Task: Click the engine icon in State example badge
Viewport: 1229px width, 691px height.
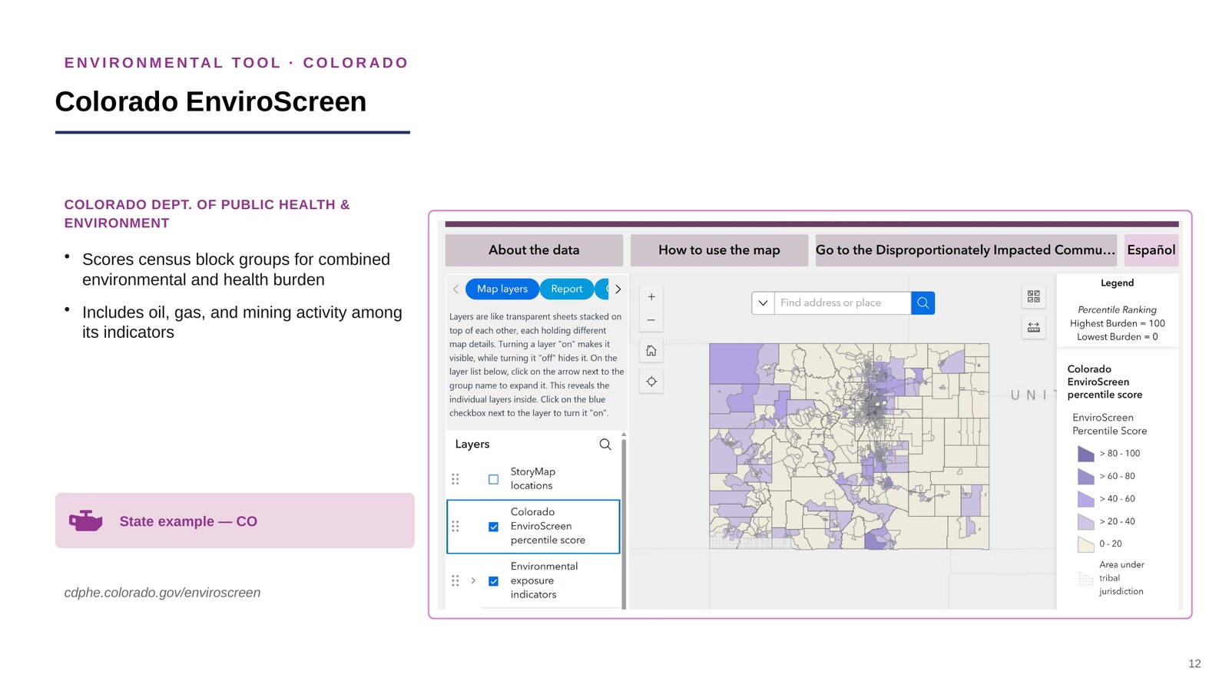Action: click(x=86, y=521)
